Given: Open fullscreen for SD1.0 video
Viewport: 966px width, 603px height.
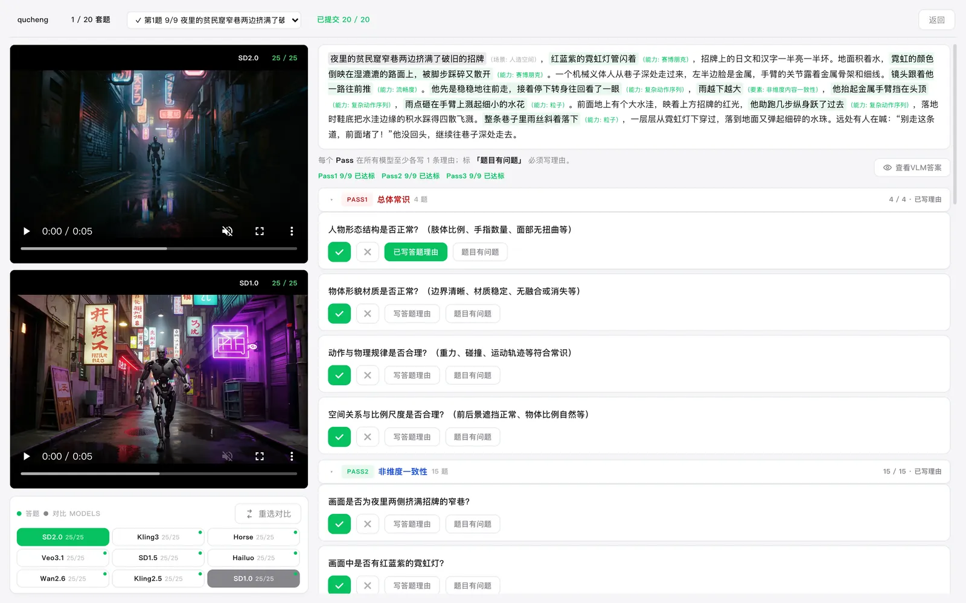Looking at the screenshot, I should point(260,456).
